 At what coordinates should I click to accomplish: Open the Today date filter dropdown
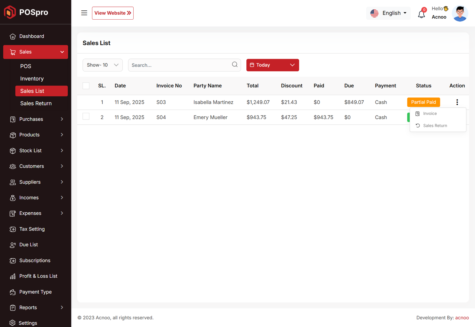[272, 65]
